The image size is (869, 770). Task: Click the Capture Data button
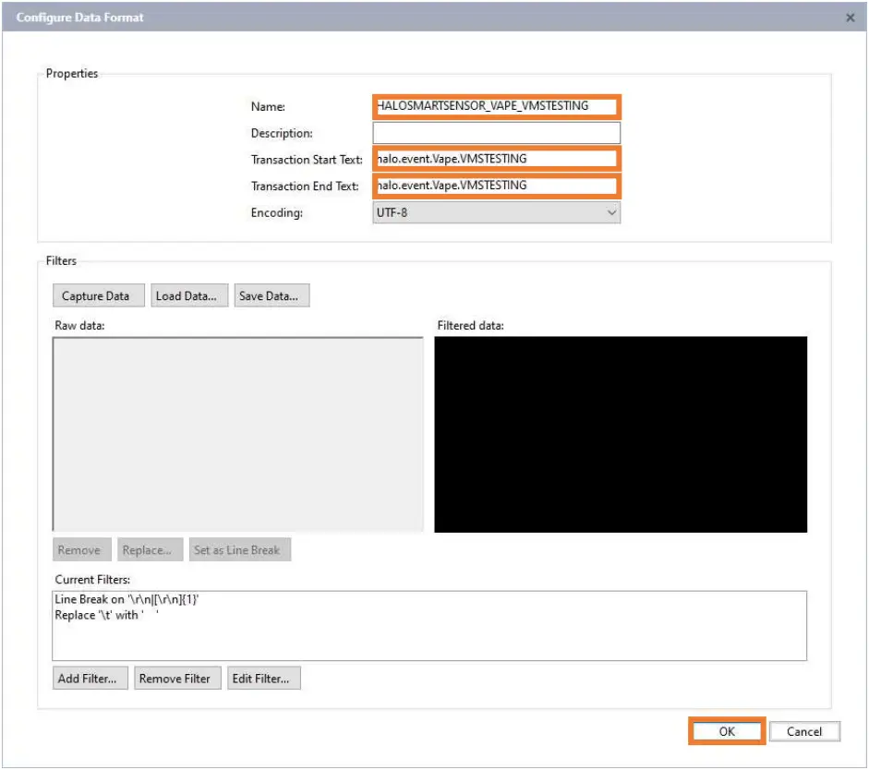pyautogui.click(x=97, y=295)
